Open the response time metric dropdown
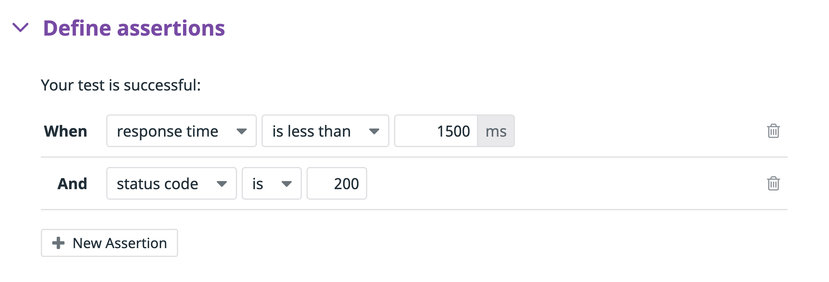This screenshot has width=829, height=282. click(x=181, y=131)
